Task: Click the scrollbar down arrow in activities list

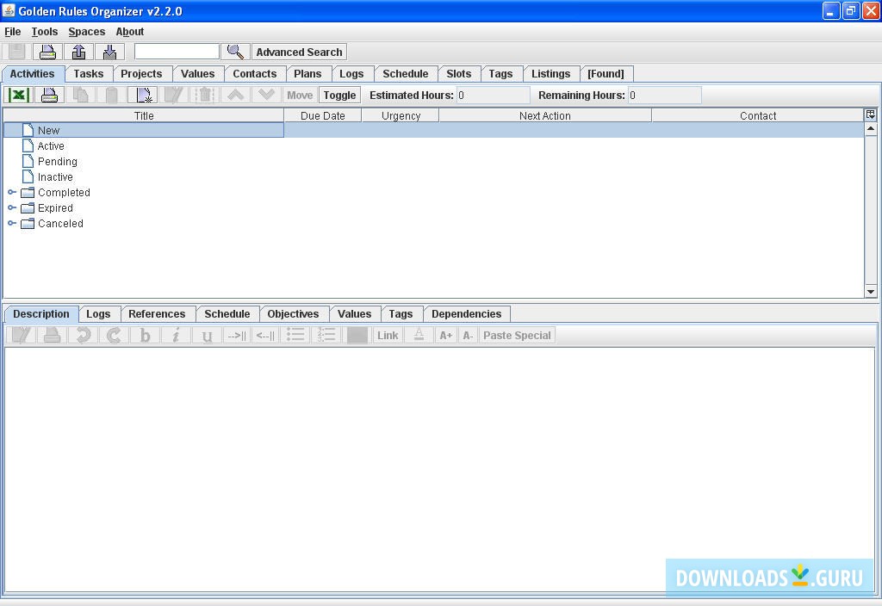Action: coord(871,291)
